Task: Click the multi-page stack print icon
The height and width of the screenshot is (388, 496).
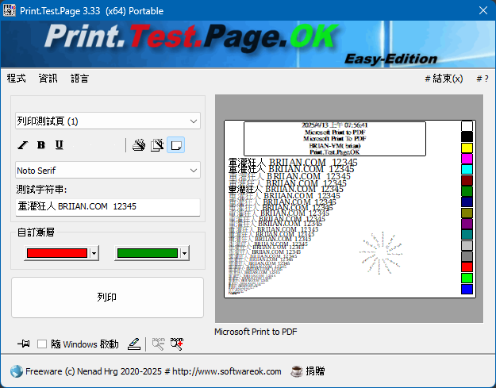Action: click(x=139, y=144)
